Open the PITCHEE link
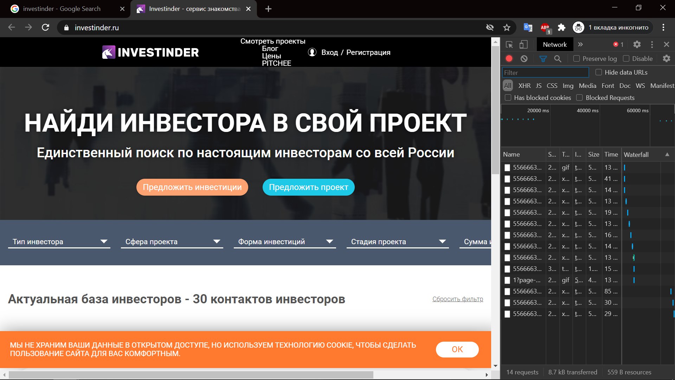Viewport: 675px width, 380px height. pos(277,63)
